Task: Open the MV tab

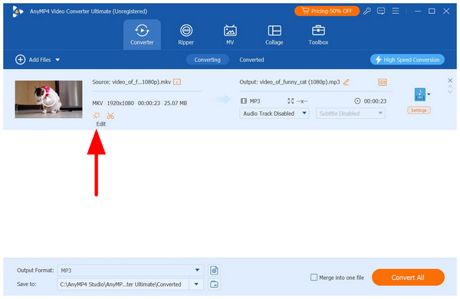Action: click(230, 34)
